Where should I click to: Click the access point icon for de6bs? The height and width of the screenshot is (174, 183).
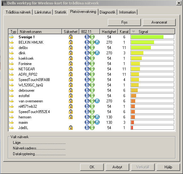coord(11,48)
